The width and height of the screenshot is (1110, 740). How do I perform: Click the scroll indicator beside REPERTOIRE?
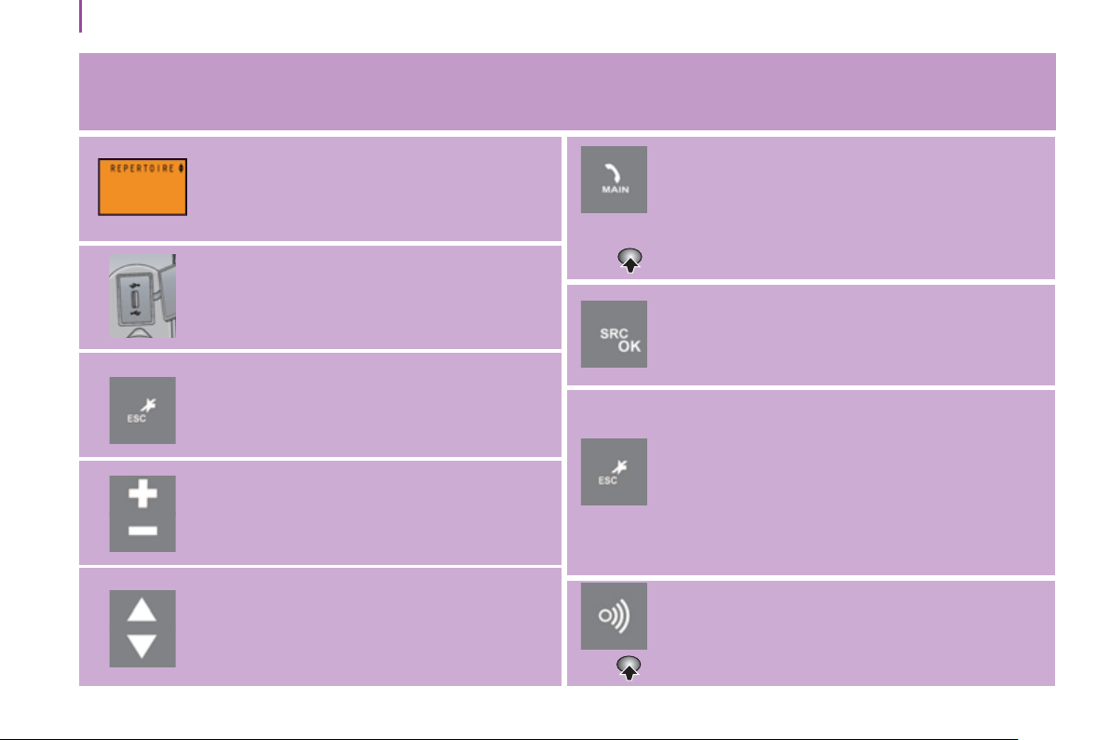pyautogui.click(x=181, y=168)
